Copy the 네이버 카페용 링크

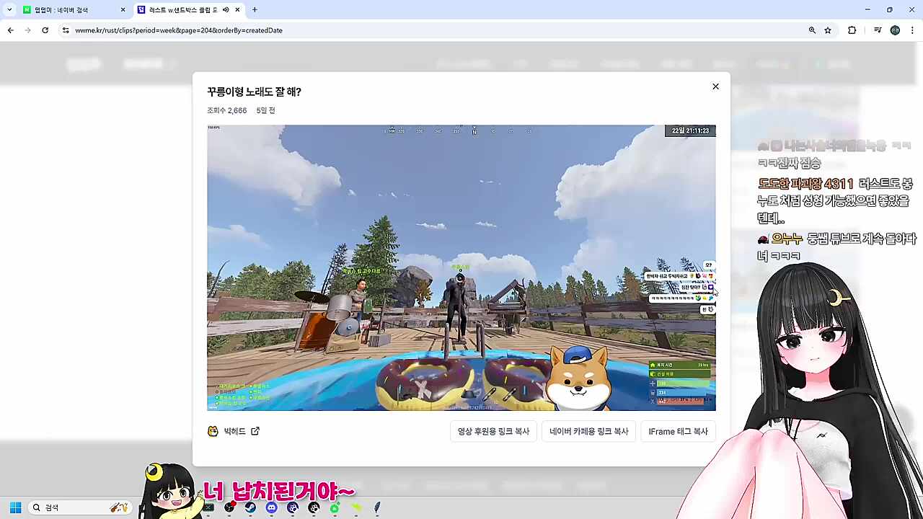588,431
